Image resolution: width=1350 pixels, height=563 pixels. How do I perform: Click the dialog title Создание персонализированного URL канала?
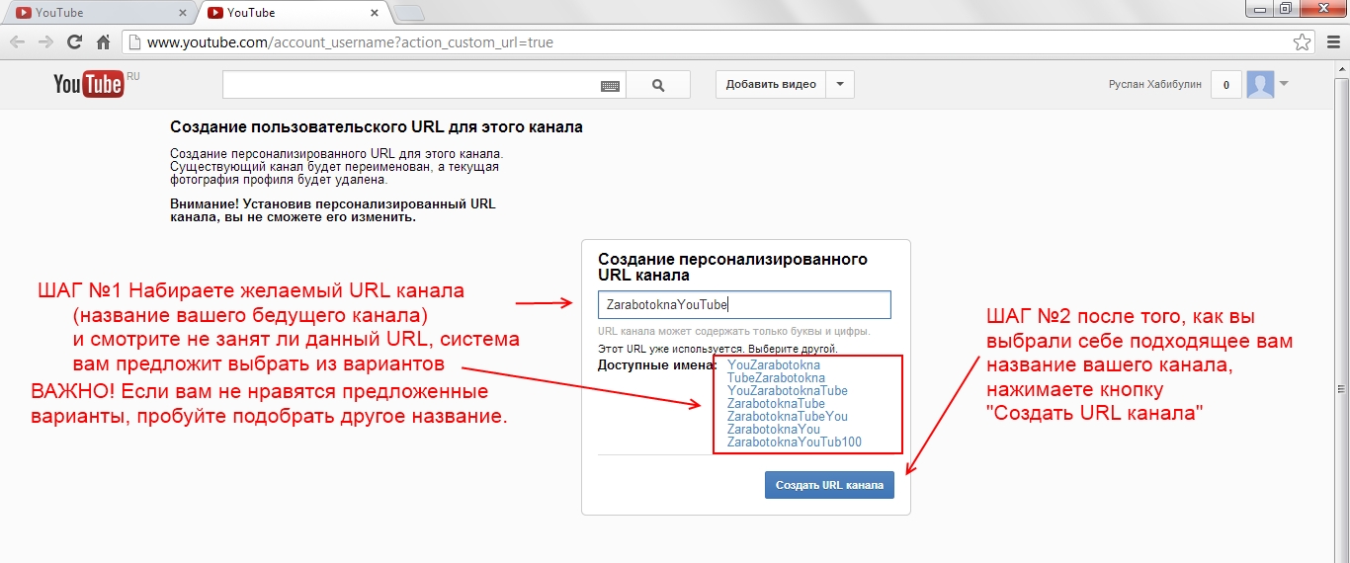[733, 268]
